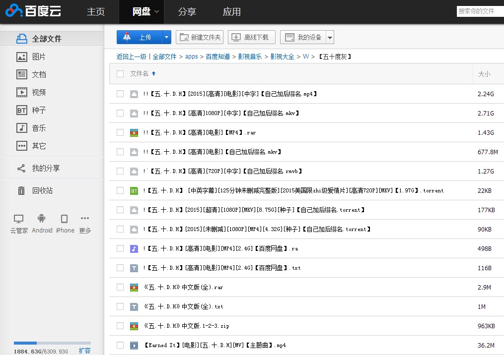Check the 22KB torrent file checkbox
Viewport: 504px width, 355px height.
click(x=120, y=190)
